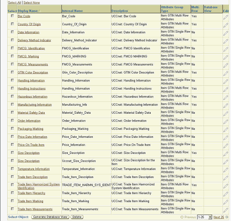Click edit pencil for Handling Information row
231x221 pixels.
[x=225, y=82]
